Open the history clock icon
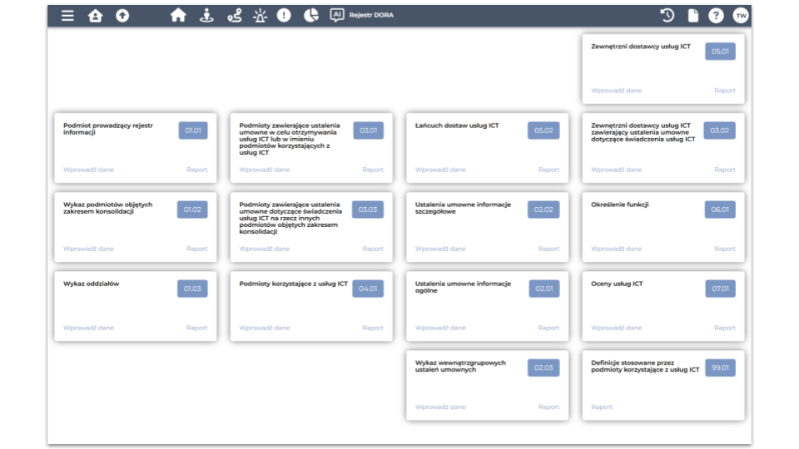The height and width of the screenshot is (449, 799). pos(667,16)
